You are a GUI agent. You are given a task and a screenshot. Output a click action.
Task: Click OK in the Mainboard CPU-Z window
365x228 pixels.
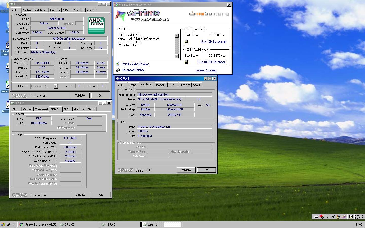(x=206, y=170)
